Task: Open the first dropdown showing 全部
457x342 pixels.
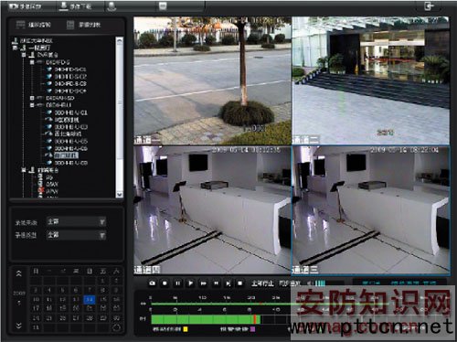Action: [x=76, y=221]
